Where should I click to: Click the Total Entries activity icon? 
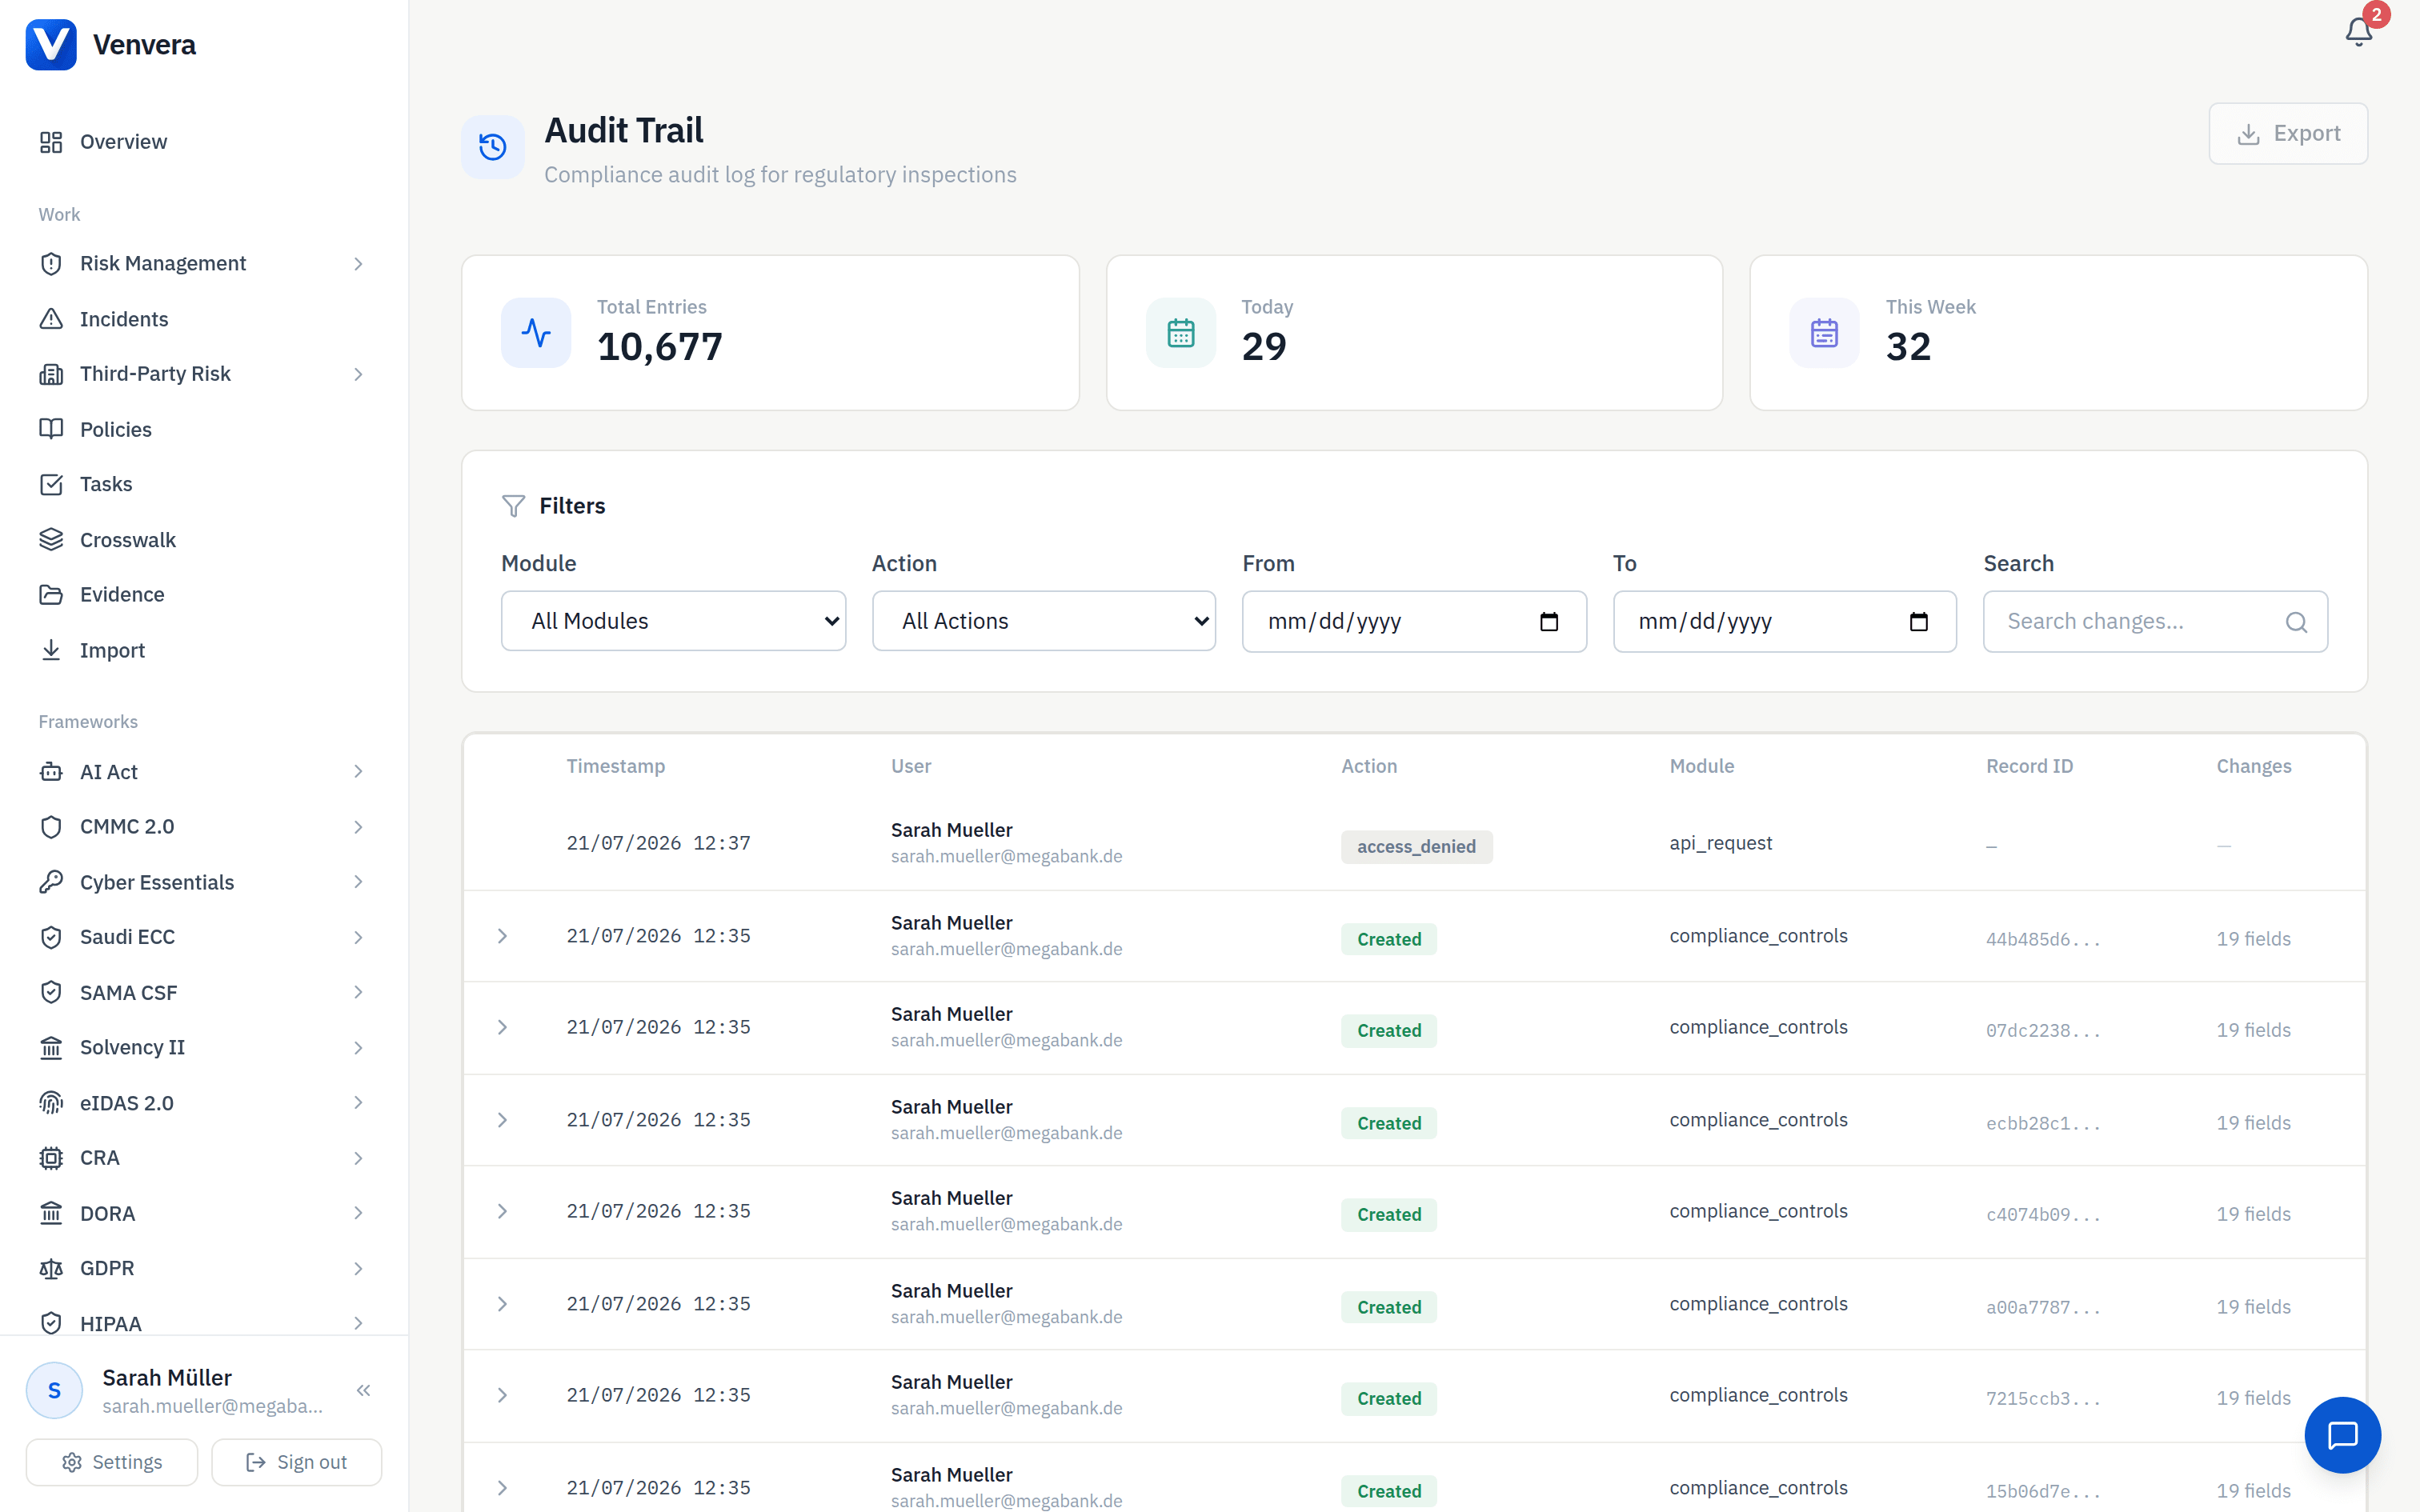tap(536, 332)
